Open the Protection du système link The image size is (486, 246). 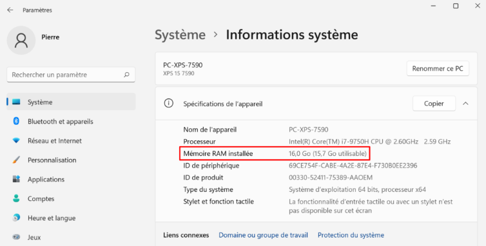point(351,235)
